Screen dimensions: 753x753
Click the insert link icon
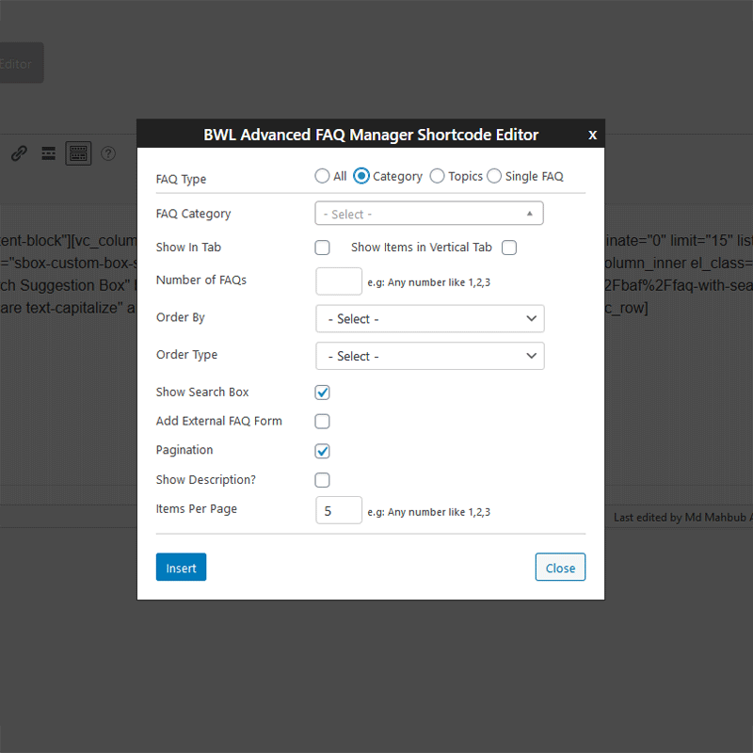click(x=18, y=153)
